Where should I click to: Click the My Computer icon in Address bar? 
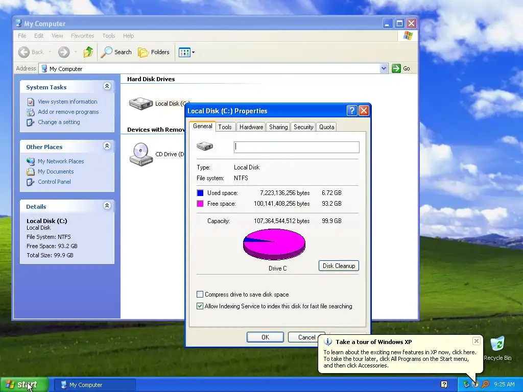(x=44, y=69)
